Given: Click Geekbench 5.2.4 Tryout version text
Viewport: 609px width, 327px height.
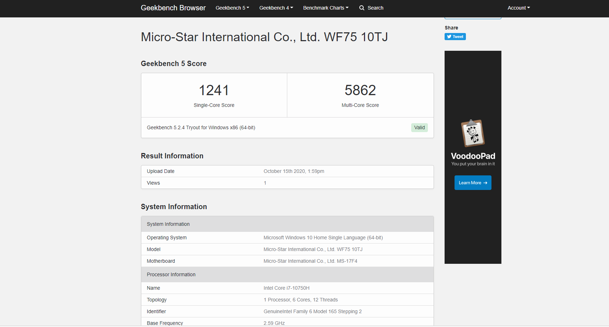Looking at the screenshot, I should pyautogui.click(x=201, y=127).
